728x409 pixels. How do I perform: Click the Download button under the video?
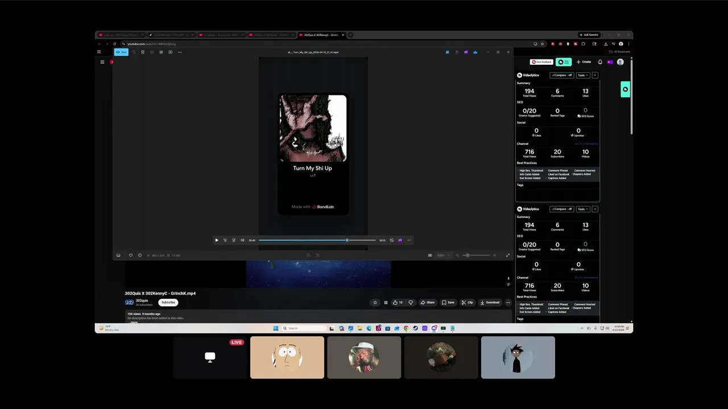point(490,302)
